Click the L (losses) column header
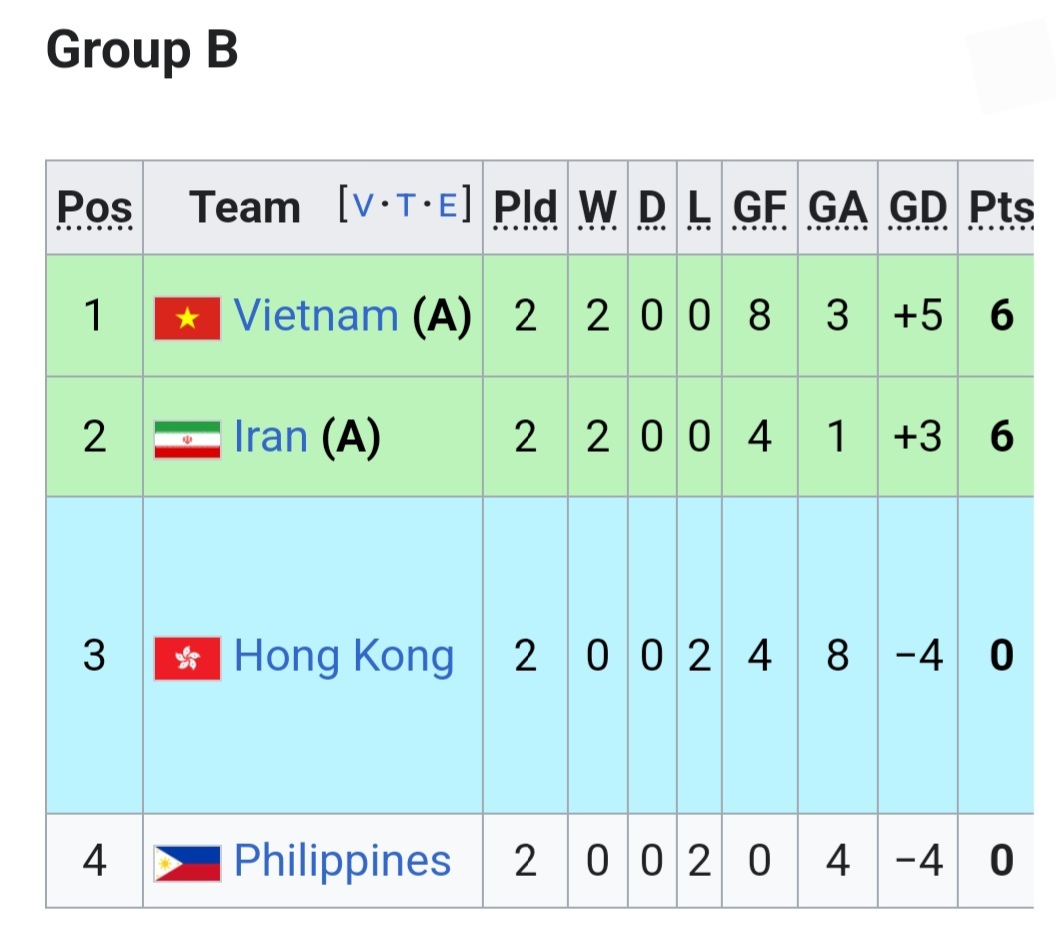Screen dimensions: 1056x932 (x=699, y=208)
